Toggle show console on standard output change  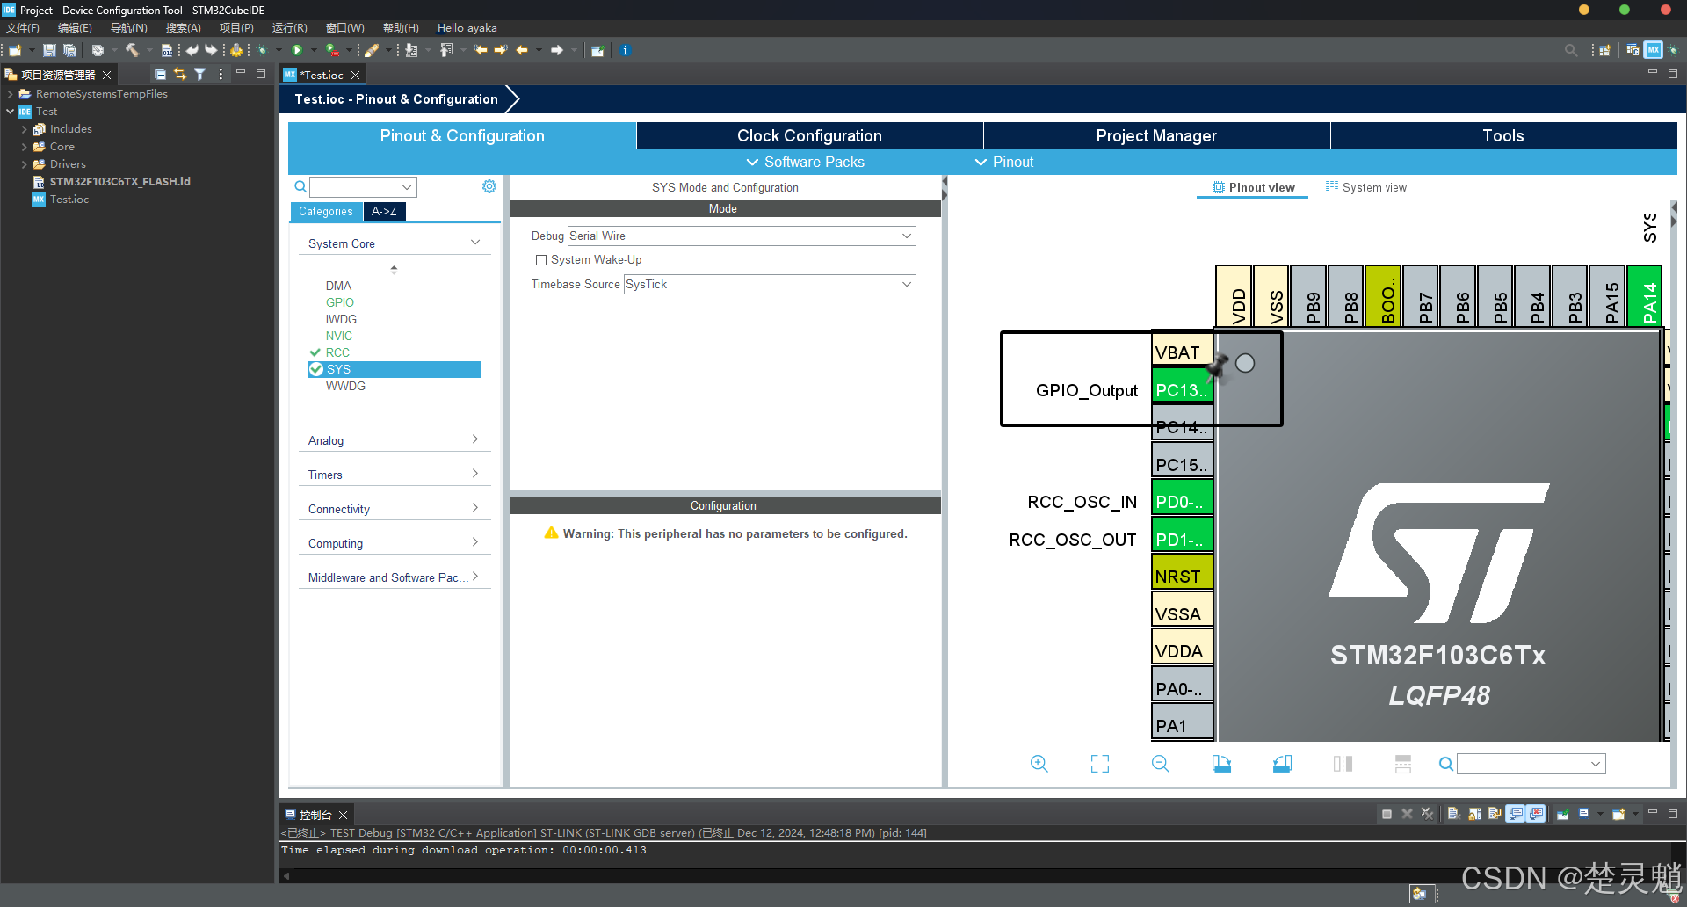click(x=1516, y=814)
